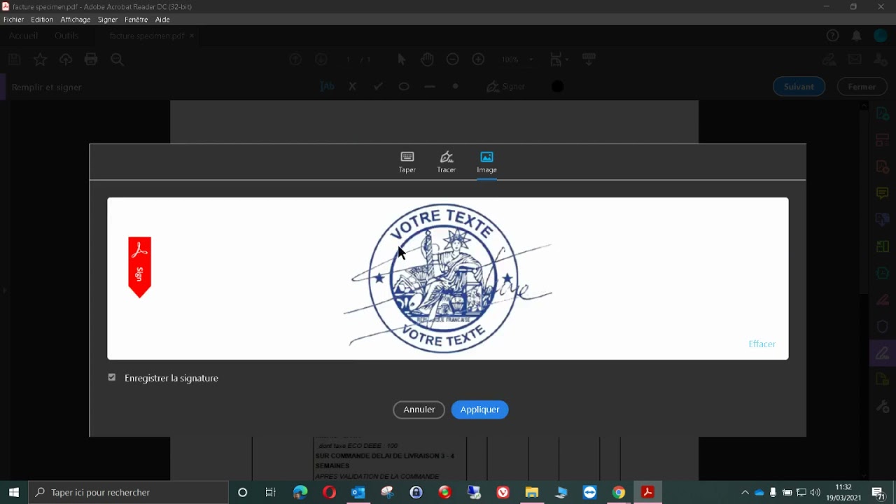Select the dot tool
Image resolution: width=896 pixels, height=504 pixels.
456,87
